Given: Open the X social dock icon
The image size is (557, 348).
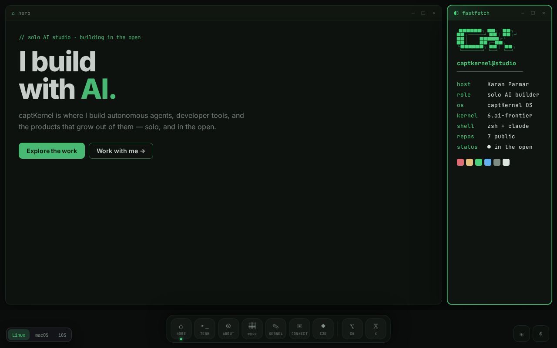Looking at the screenshot, I should (376, 329).
